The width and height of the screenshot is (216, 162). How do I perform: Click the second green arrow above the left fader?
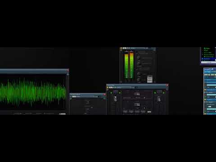120,93
